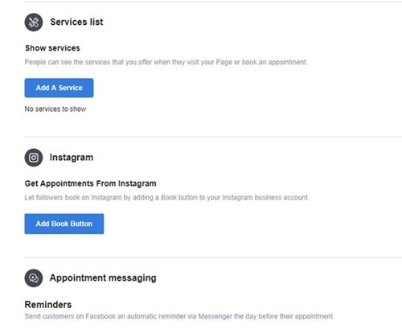Click the word 'appointment' in services description
402x333 pixels.
pos(287,62)
